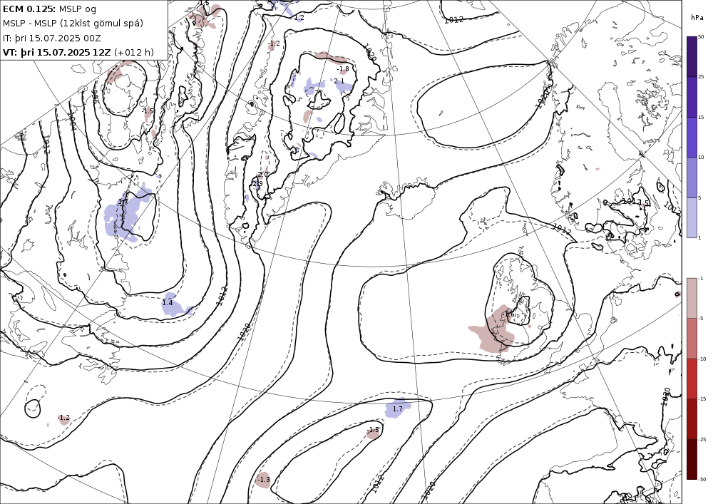Screen dimensions: 713x504
Task: Click the 'VT: þri 15.07.2025 12Z' valid time
Action: (x=56, y=52)
